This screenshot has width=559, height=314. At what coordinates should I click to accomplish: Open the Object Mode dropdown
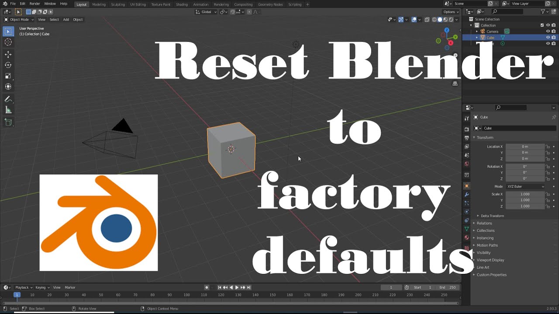point(19,20)
